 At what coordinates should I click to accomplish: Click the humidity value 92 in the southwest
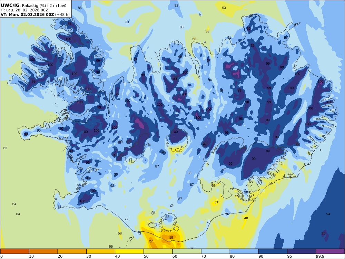(x=112, y=186)
